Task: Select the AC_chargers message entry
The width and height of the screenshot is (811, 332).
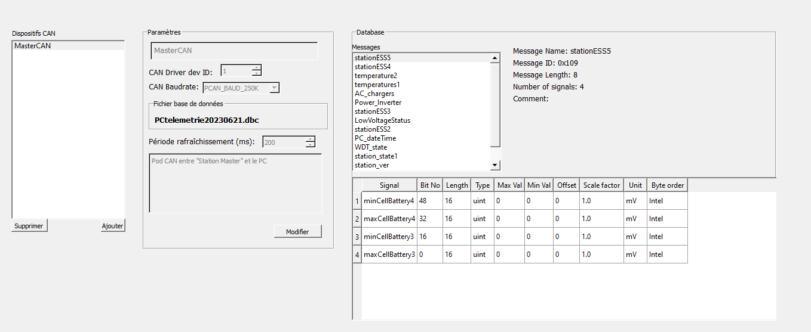Action: tap(374, 94)
